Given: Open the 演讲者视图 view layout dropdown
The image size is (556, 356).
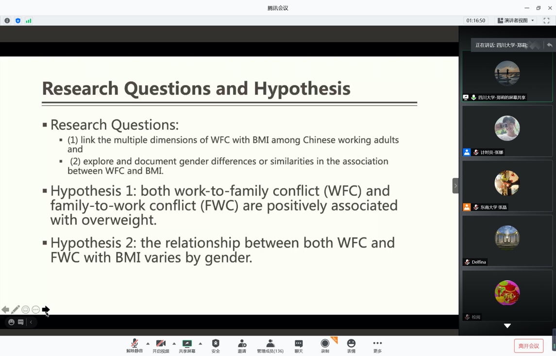Looking at the screenshot, I should [x=516, y=21].
